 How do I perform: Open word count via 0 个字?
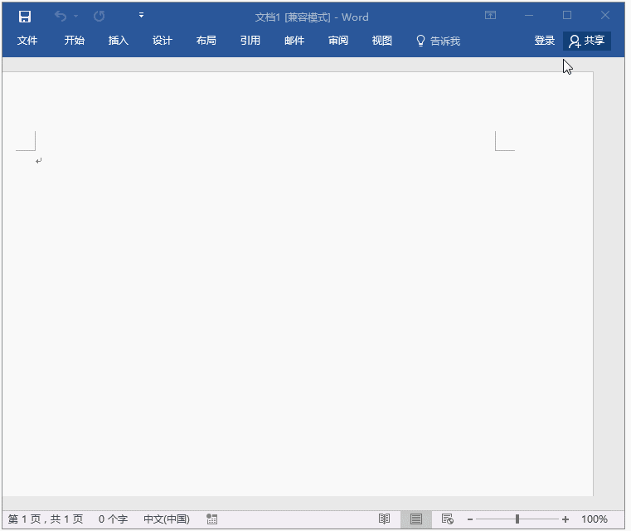click(x=113, y=519)
